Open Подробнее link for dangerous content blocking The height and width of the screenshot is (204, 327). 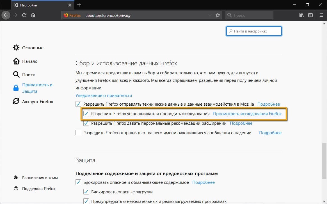(x=203, y=182)
